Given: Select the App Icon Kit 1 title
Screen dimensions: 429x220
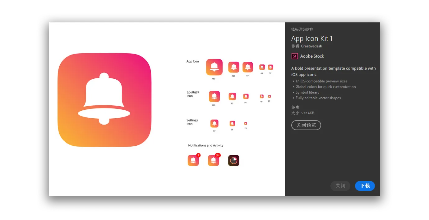Looking at the screenshot, I should (x=312, y=38).
